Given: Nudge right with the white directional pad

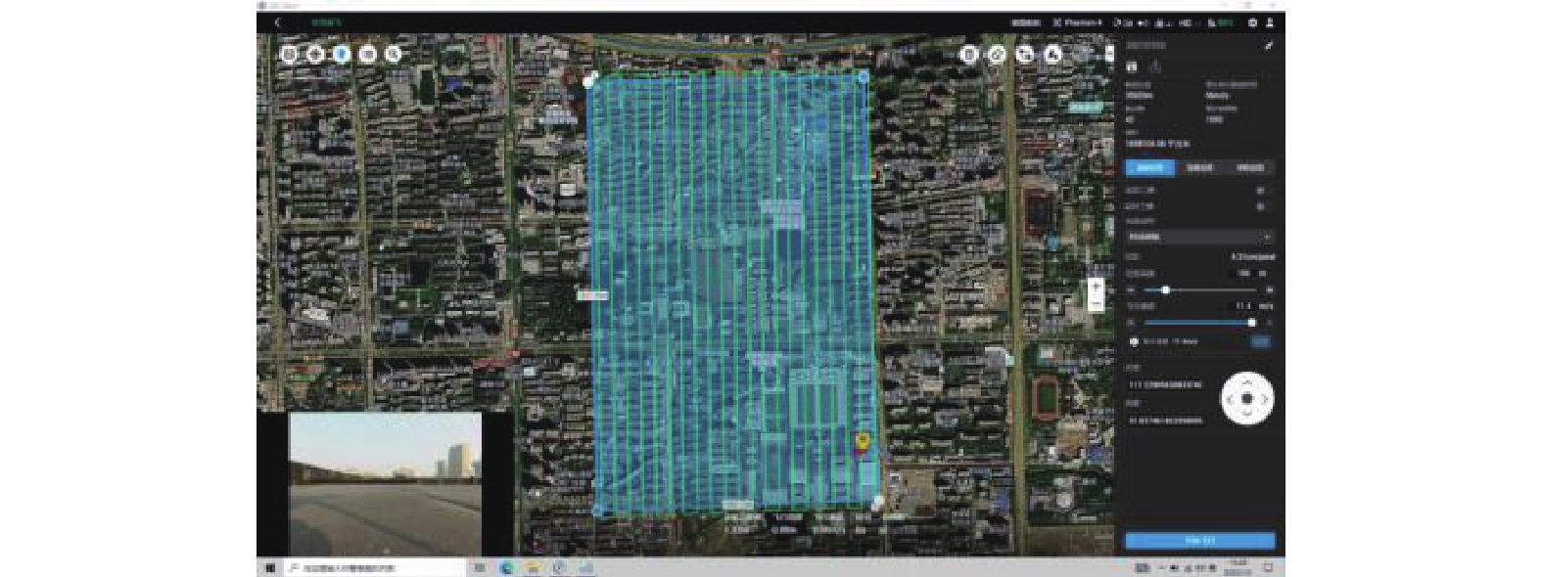Looking at the screenshot, I should pos(1265,399).
